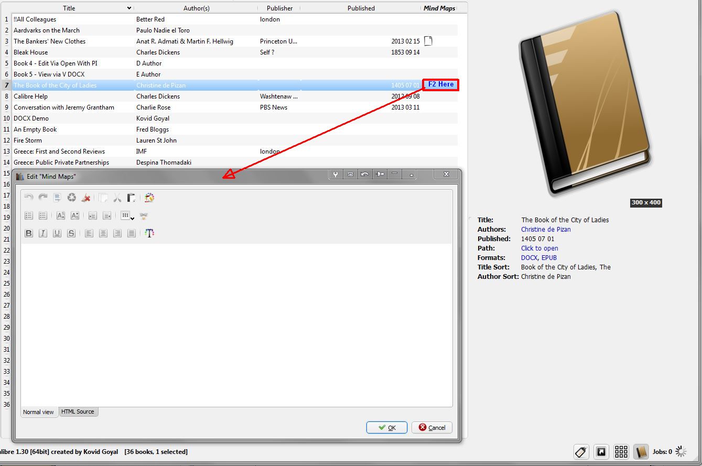Click the Published column header

[x=361, y=8]
